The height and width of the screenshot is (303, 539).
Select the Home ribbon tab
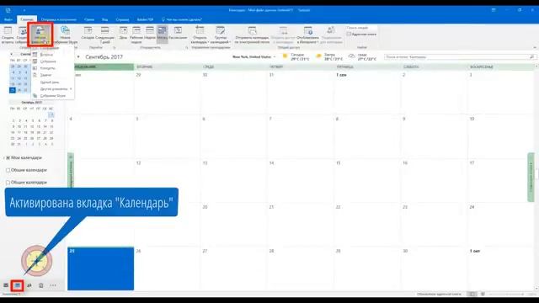27,19
